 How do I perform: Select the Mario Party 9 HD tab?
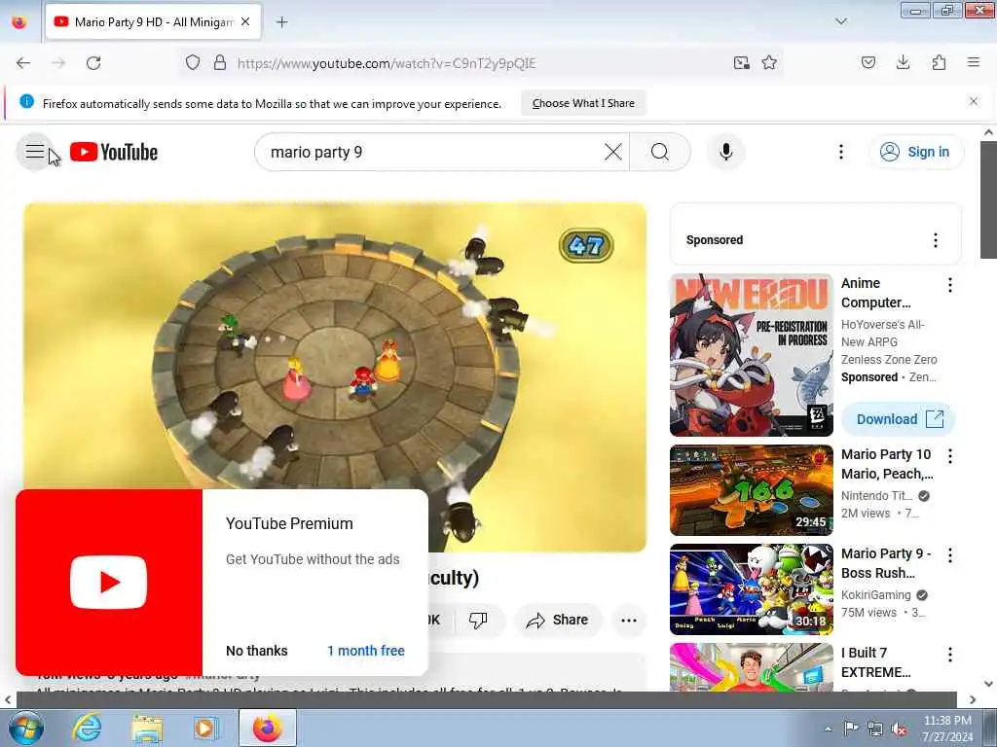point(153,22)
